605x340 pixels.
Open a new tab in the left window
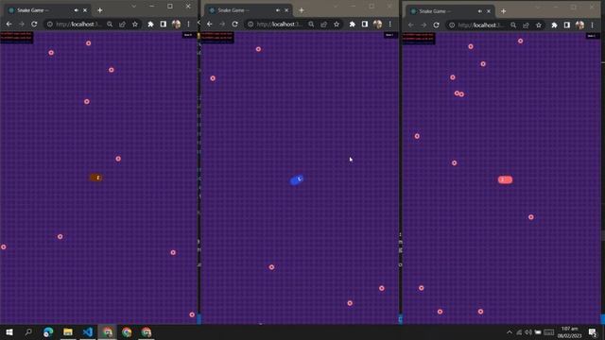100,10
